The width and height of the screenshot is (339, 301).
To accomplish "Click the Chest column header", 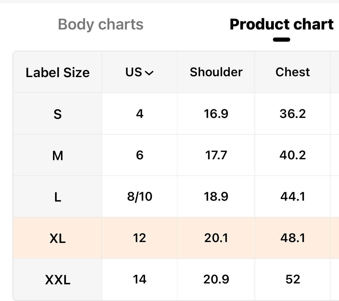I will [x=293, y=72].
